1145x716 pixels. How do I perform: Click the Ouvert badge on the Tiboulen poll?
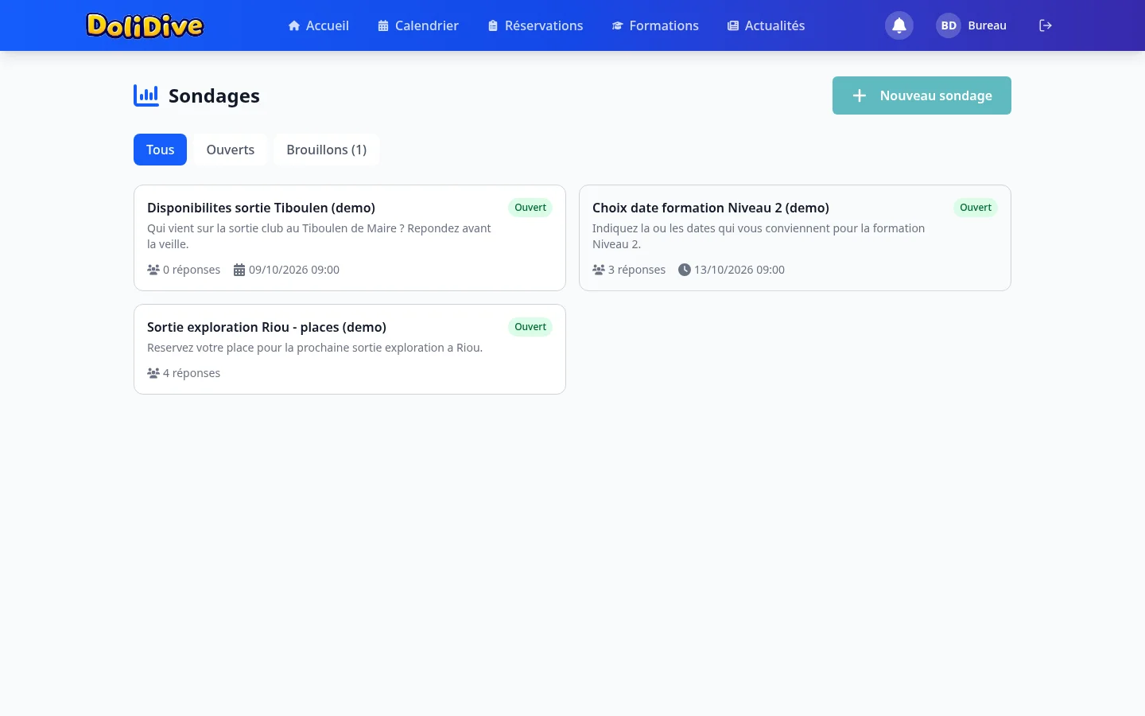[x=530, y=208]
